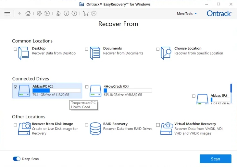
Task: Minimize the EasyRecovery window
Action: pyautogui.click(x=206, y=4)
